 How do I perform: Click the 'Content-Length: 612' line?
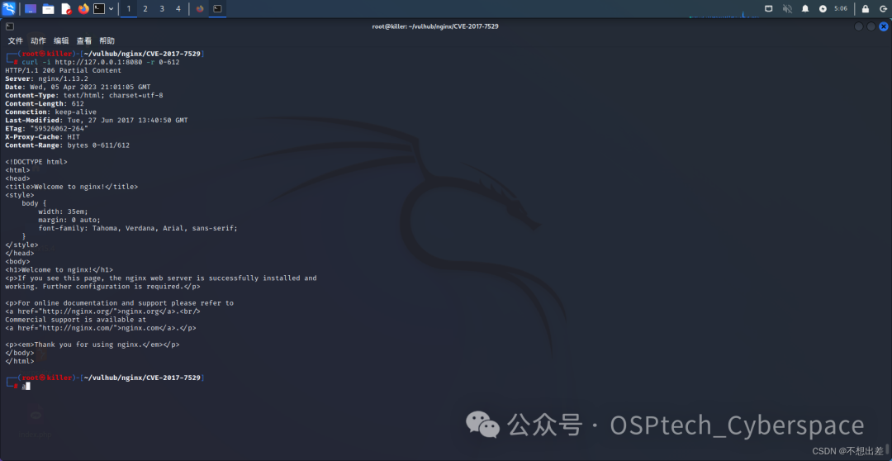tap(45, 103)
